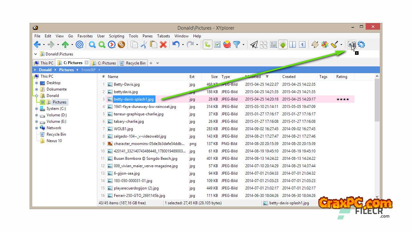This screenshot has width=412, height=232.
Task: Toggle the checkbox selection toolbar button
Action: pyautogui.click(x=217, y=45)
